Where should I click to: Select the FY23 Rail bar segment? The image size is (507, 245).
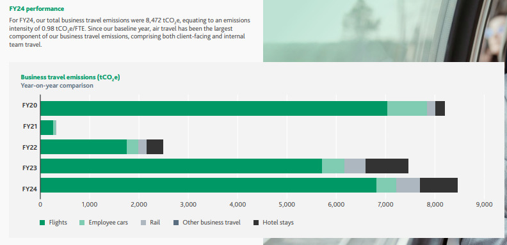coord(355,166)
